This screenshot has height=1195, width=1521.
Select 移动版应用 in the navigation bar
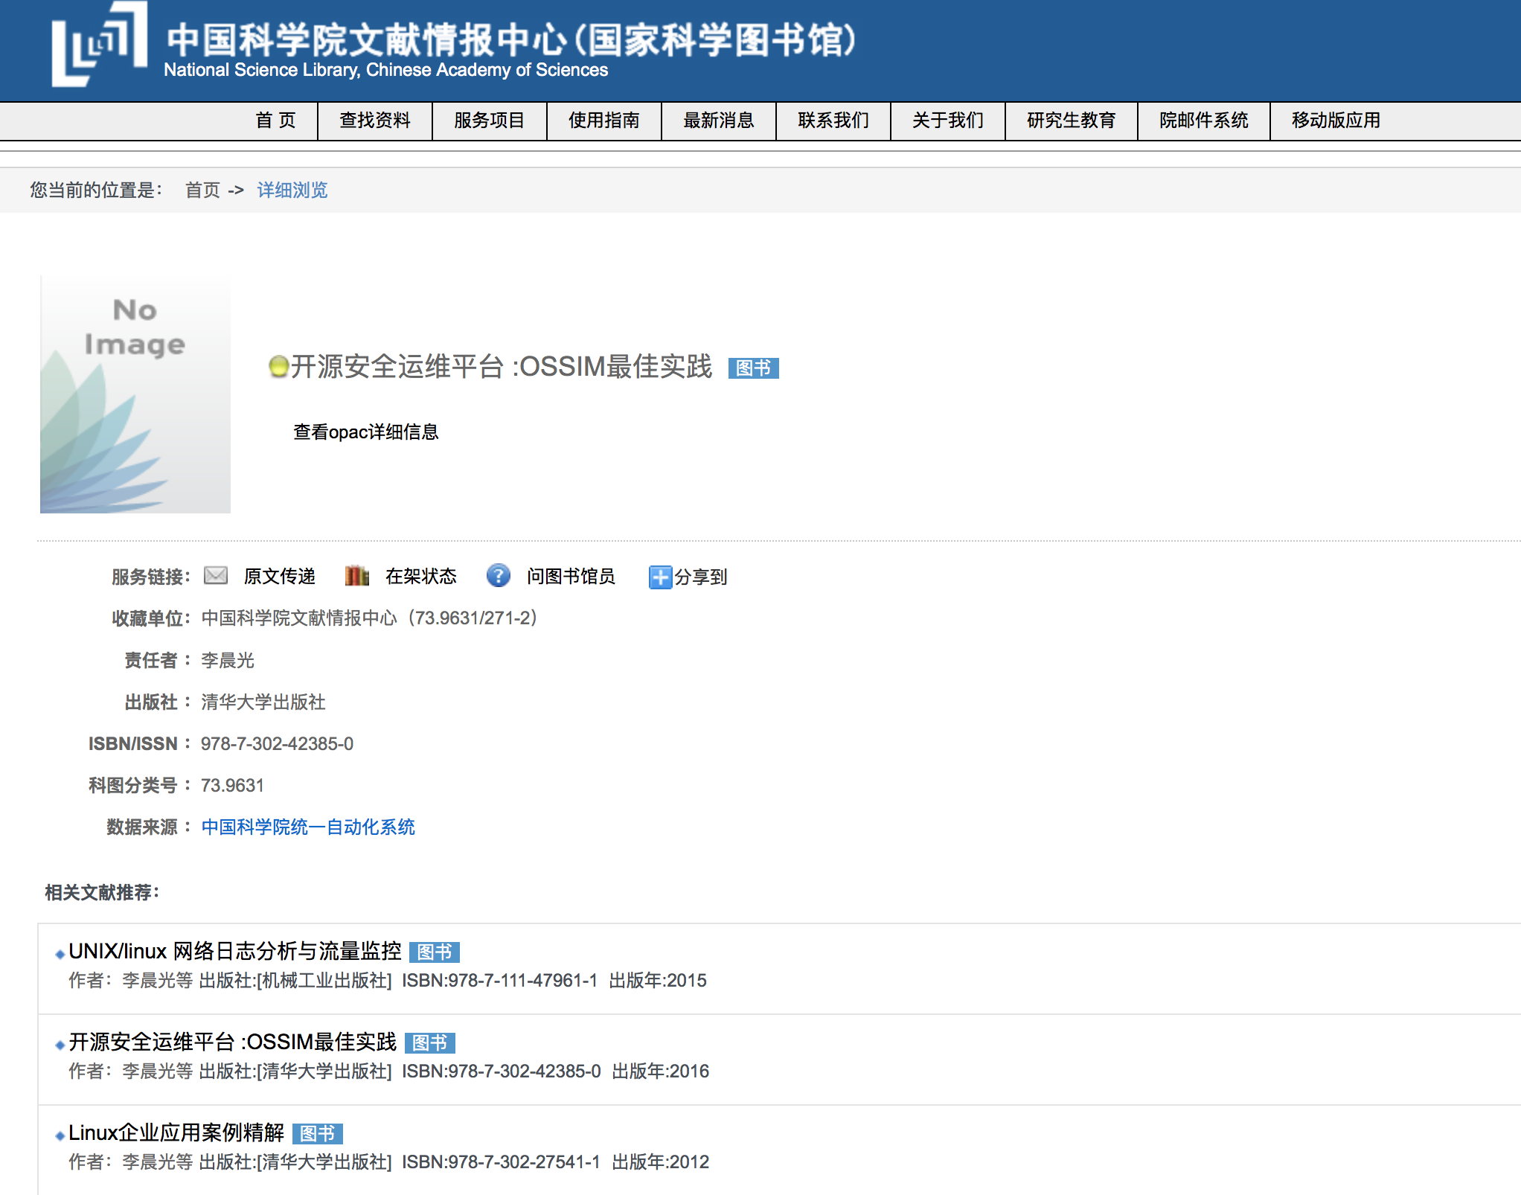(x=1336, y=121)
